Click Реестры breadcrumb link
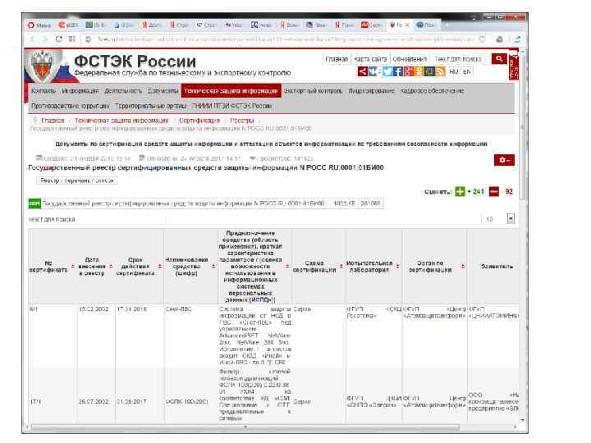The height and width of the screenshot is (443, 591). coord(241,120)
